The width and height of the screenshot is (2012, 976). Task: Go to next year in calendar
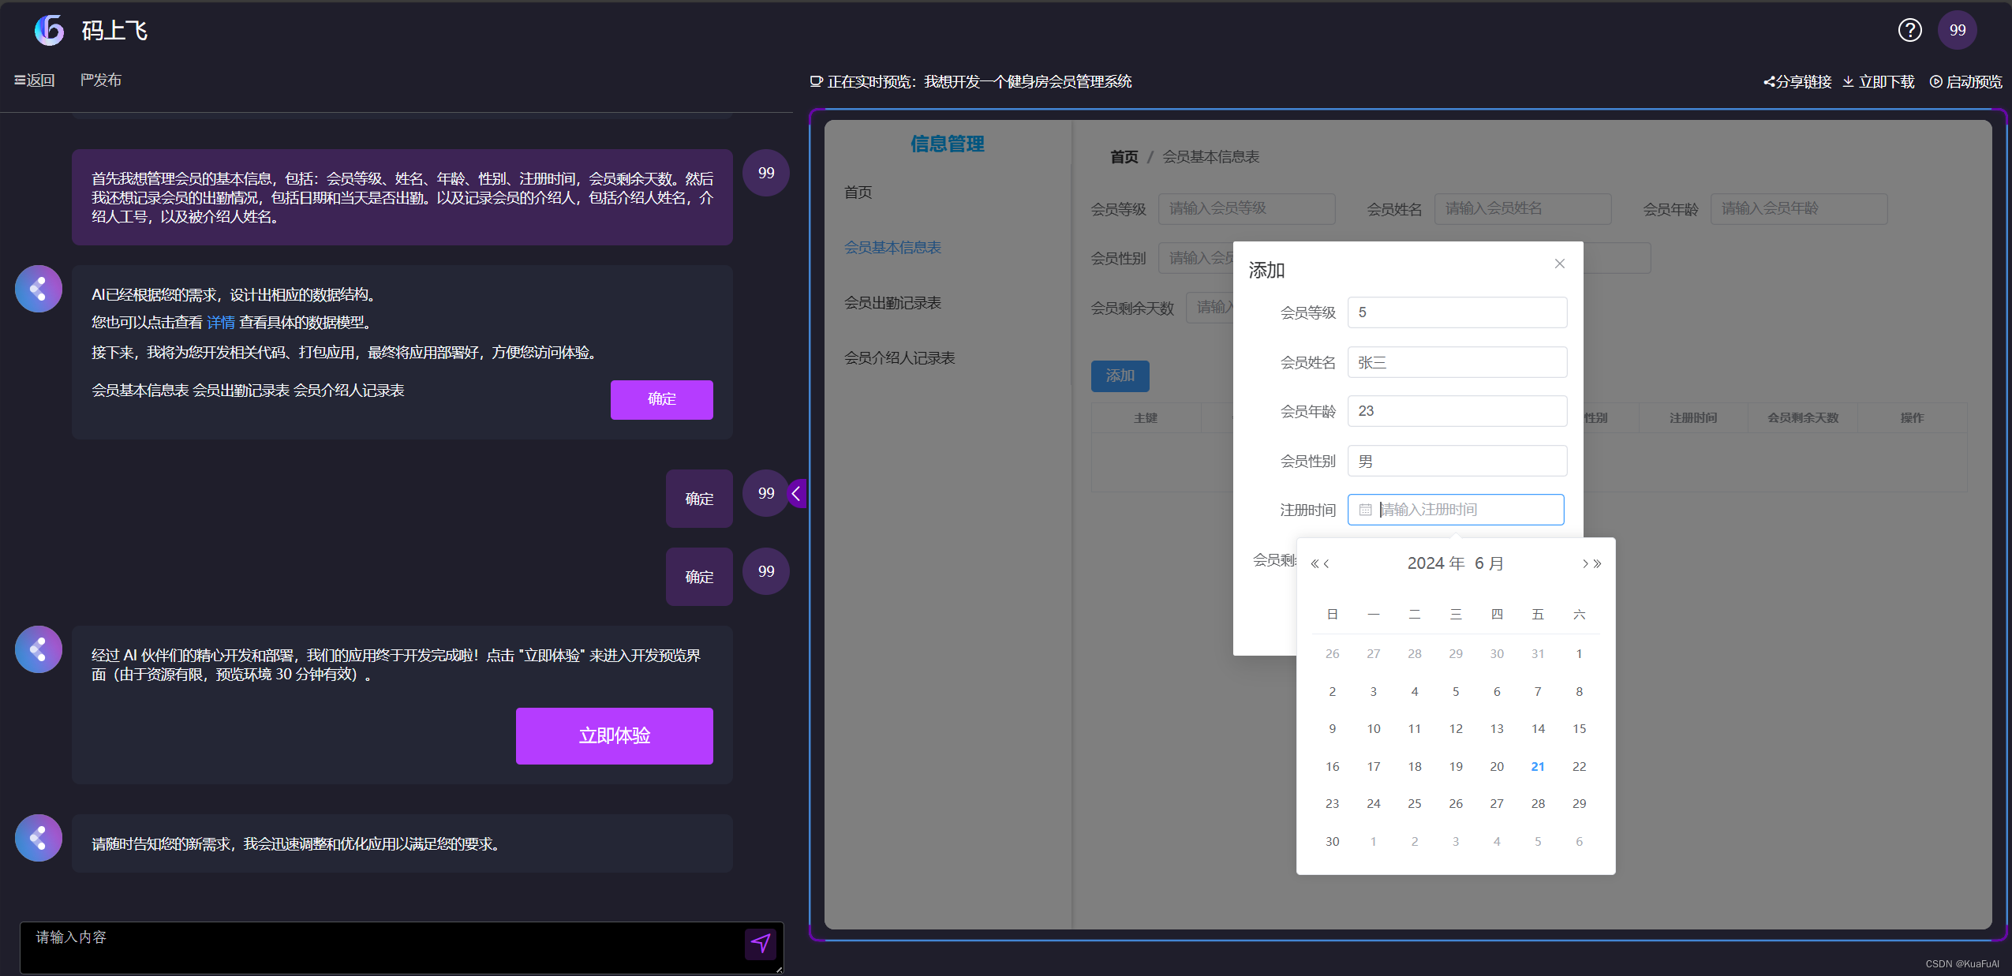coord(1598,563)
